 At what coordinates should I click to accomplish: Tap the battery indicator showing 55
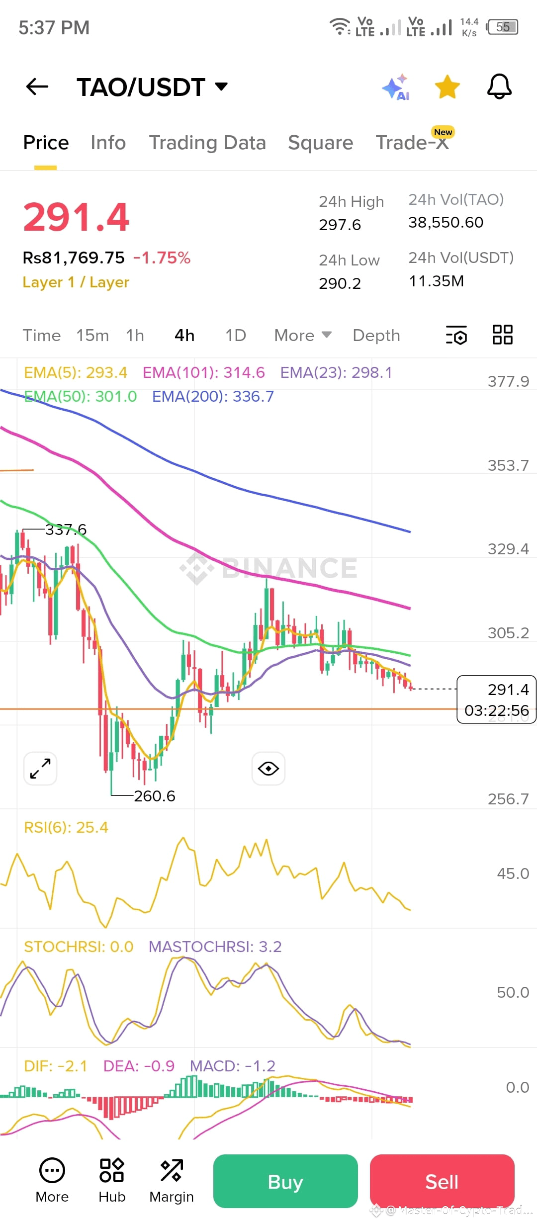[x=503, y=27]
